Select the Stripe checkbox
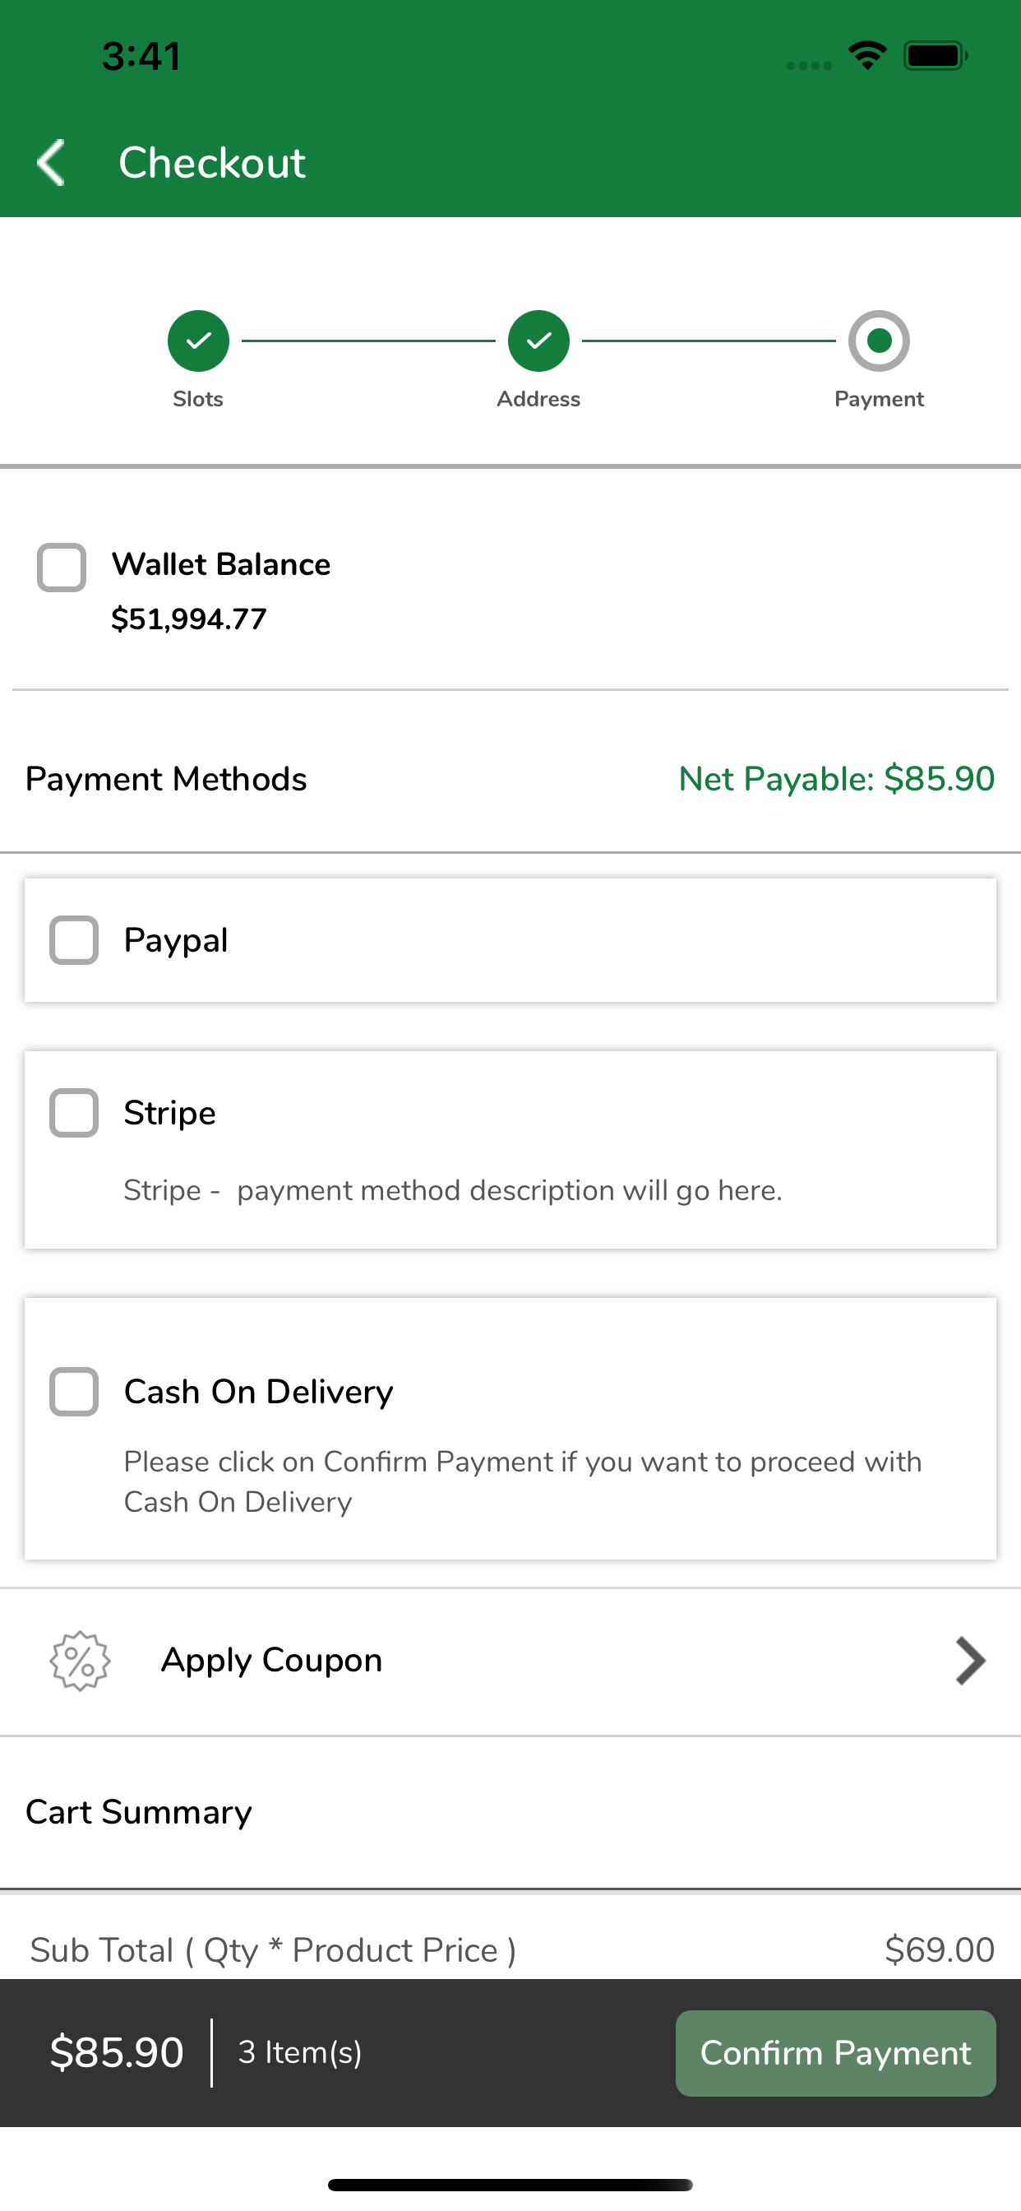This screenshot has height=2211, width=1021. click(74, 1113)
